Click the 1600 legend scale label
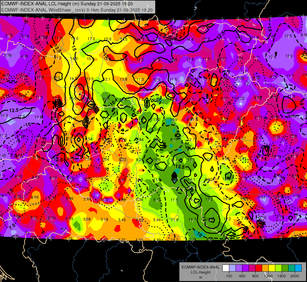Viewport: 307px width, 282px height. 282,276
